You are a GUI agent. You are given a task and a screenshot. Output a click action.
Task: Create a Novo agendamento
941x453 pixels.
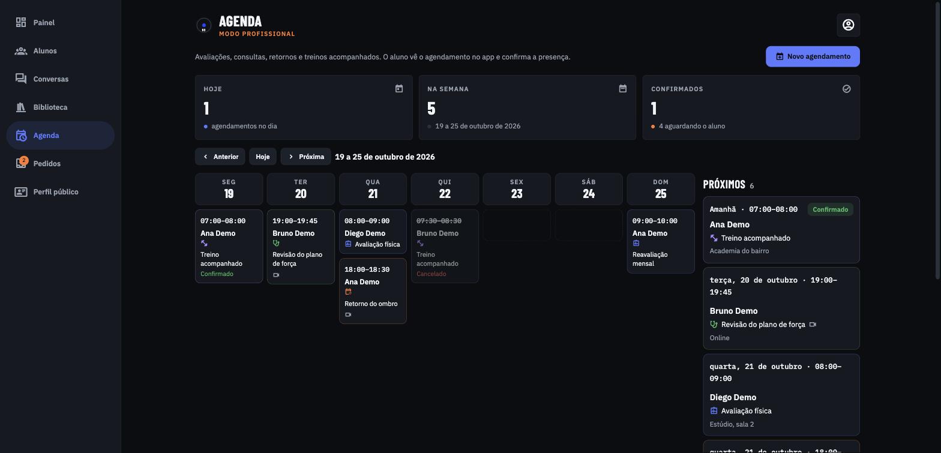[813, 56]
